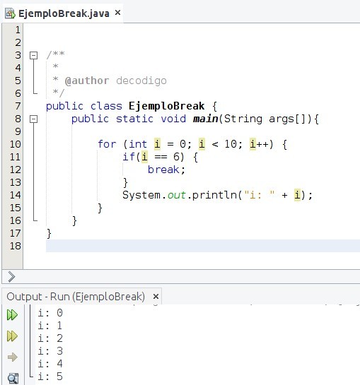360x385 pixels.
Task: Click 'args[]' on line 8
Action: pyautogui.click(x=287, y=119)
